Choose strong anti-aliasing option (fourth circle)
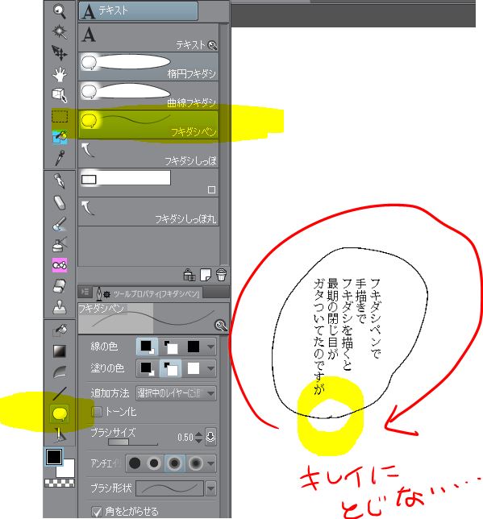Screen dimensions: 483x519 pos(195,463)
